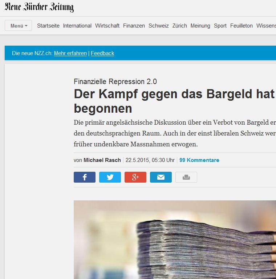Share article on Twitter
This screenshot has height=279, width=276.
pos(110,177)
